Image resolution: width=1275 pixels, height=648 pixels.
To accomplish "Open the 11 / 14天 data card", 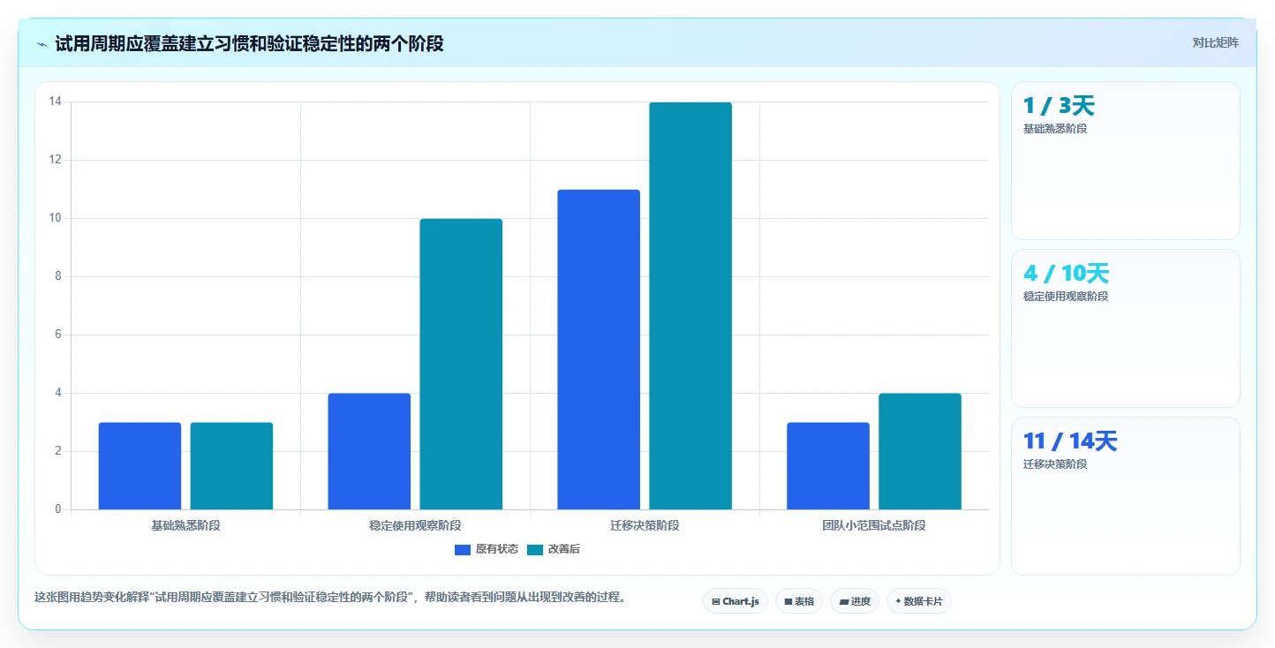I will tap(1126, 496).
